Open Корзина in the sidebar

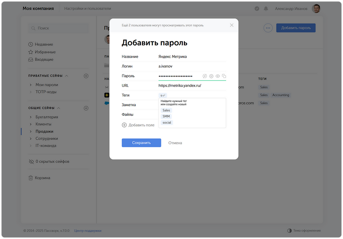(x=43, y=178)
